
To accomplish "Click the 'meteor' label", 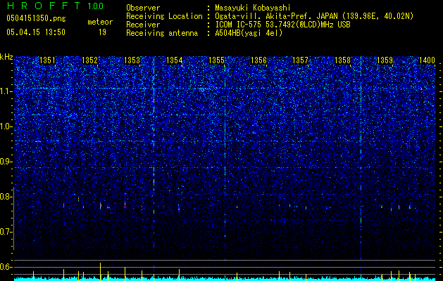I will [100, 22].
